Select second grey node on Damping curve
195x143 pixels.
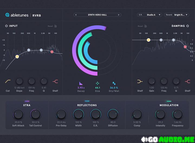pyautogui.click(x=174, y=40)
